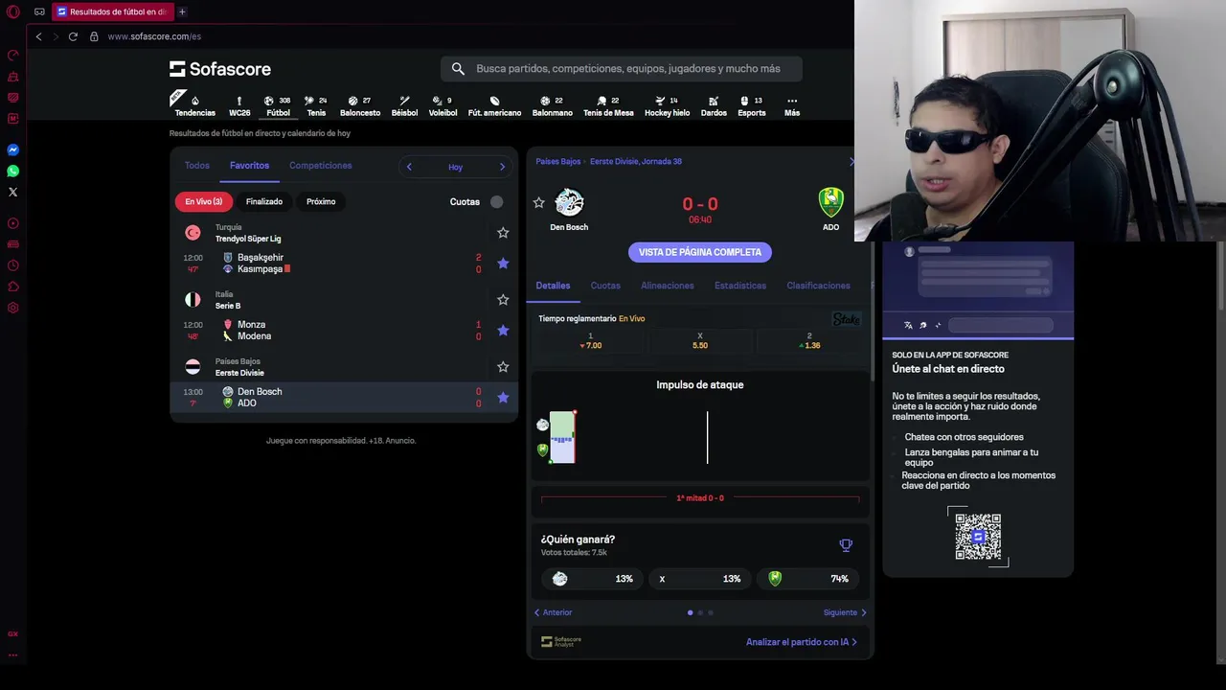Toggle favorite star for Eerste Divisie
This screenshot has height=690, width=1226.
[503, 367]
